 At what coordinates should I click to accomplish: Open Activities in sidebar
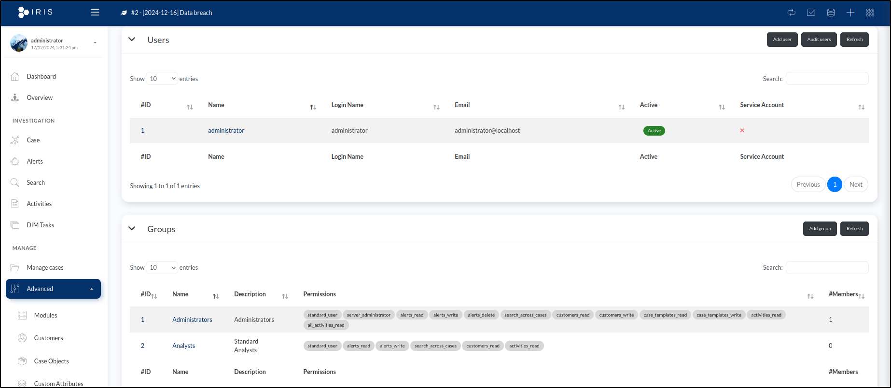[39, 204]
